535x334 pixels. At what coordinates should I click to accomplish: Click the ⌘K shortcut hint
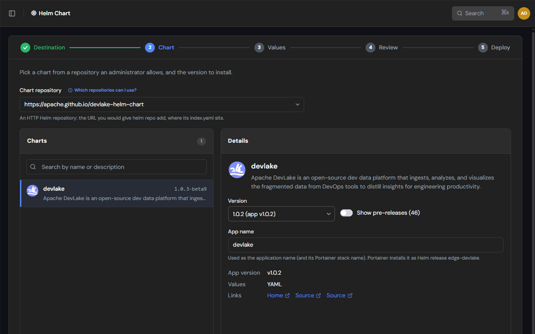[x=506, y=13]
